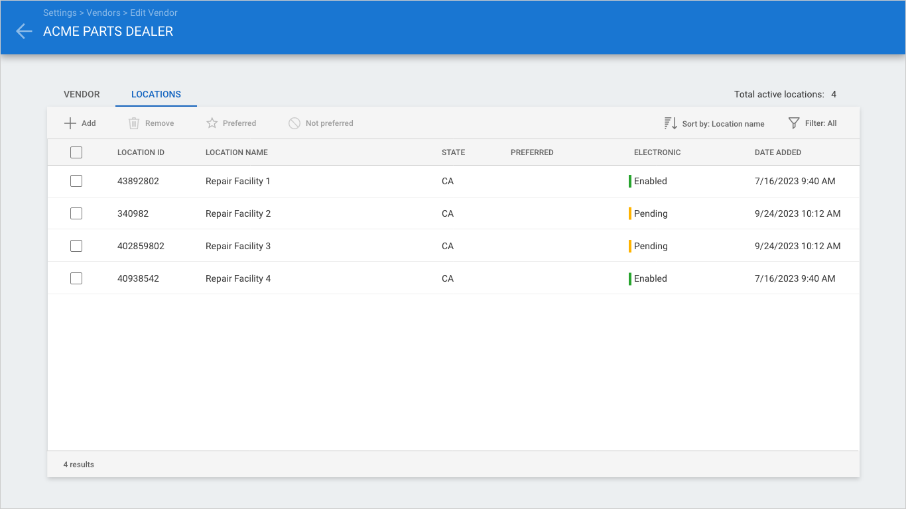Select the Repair Facility 1 name
Viewport: 906px width, 509px height.
(x=238, y=181)
